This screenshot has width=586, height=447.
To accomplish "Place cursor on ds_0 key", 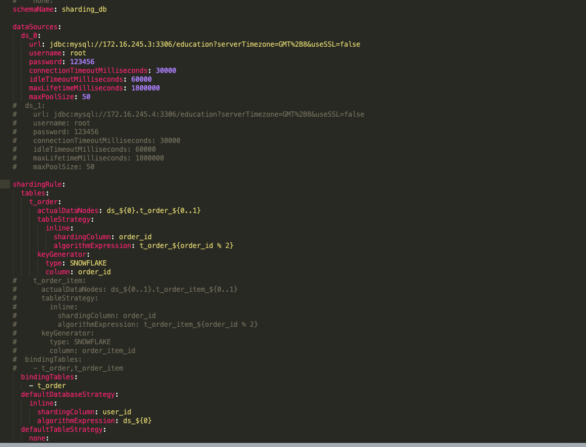I will click(29, 36).
